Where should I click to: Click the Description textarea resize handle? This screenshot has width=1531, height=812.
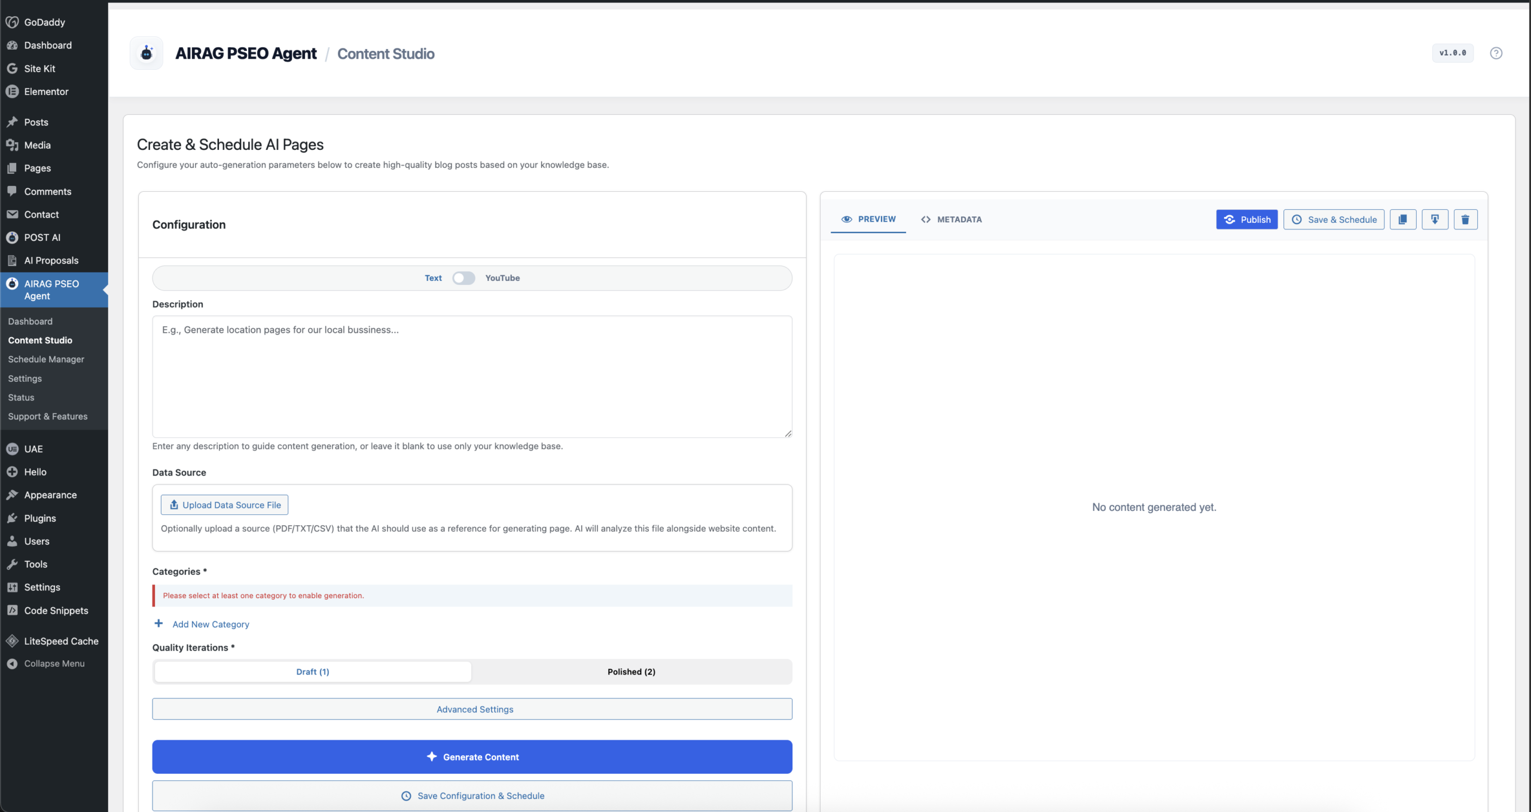[788, 433]
